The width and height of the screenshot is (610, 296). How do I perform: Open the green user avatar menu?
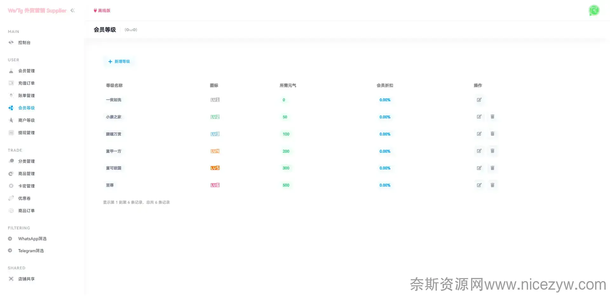click(594, 10)
